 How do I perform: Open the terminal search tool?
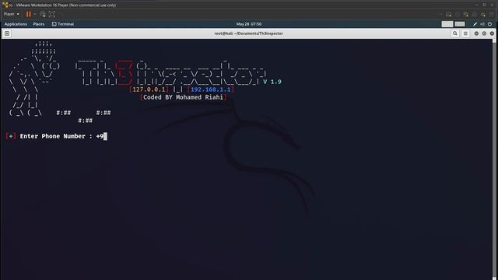pyautogui.click(x=454, y=33)
